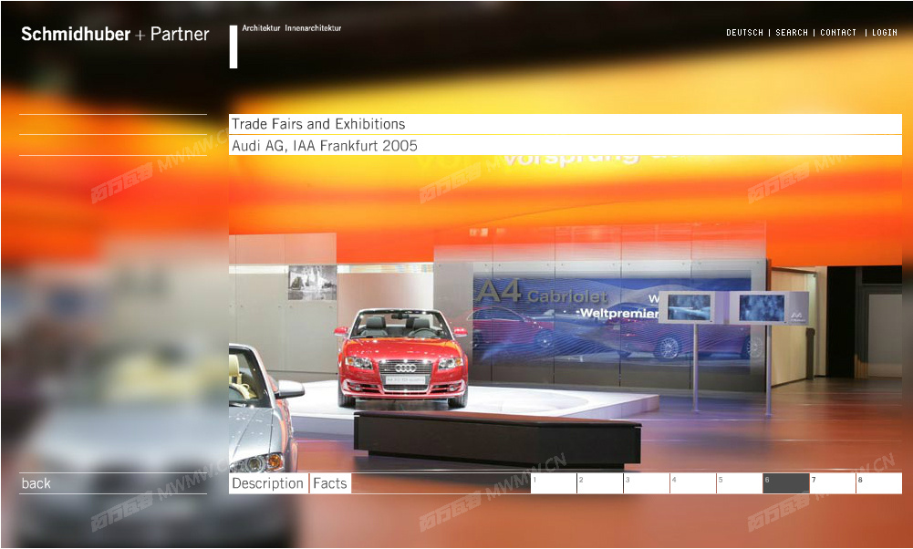
Task: Select image number 2
Action: coord(600,483)
